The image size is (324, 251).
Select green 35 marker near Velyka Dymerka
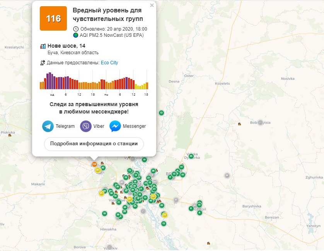(191, 156)
